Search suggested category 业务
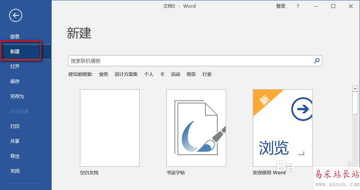 (104, 74)
